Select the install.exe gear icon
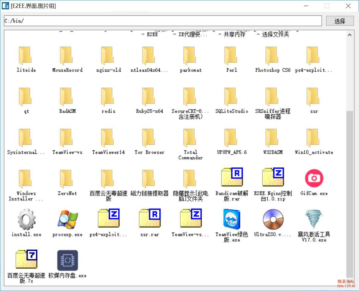This screenshot has height=291, width=359. click(26, 219)
